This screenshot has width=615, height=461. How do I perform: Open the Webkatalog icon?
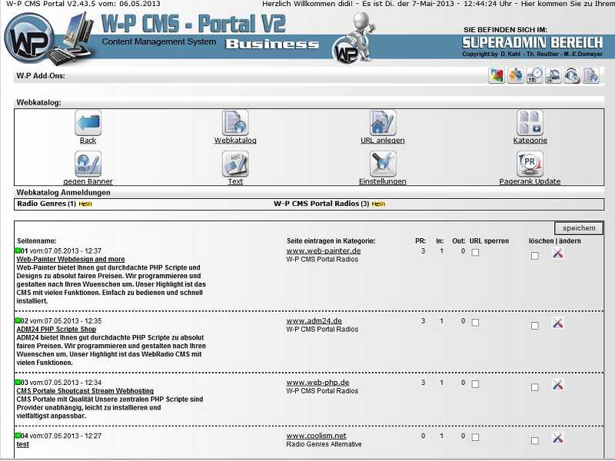tap(235, 123)
